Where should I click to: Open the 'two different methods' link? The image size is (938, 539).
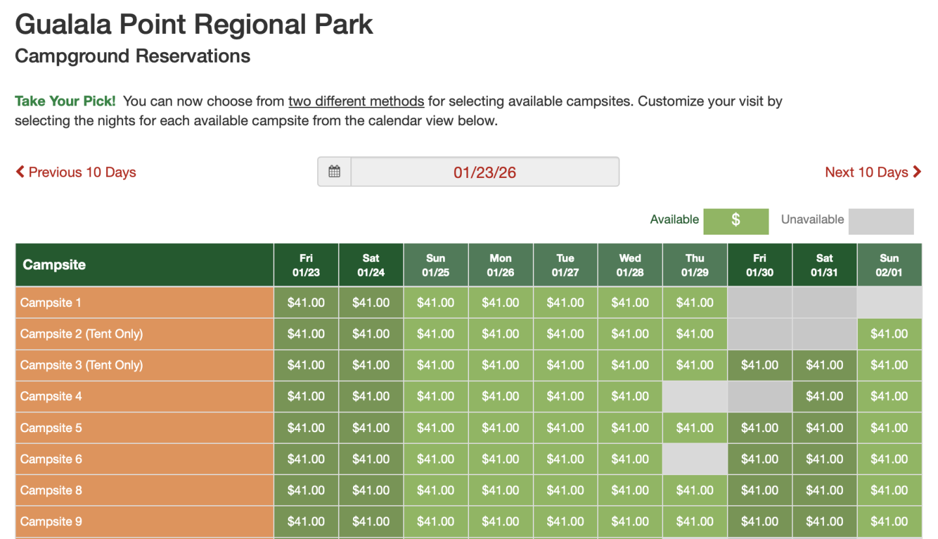[x=356, y=102]
